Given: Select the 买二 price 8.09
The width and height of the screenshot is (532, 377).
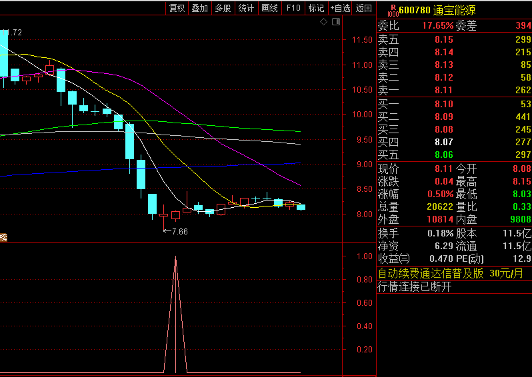Looking at the screenshot, I should coord(444,117).
